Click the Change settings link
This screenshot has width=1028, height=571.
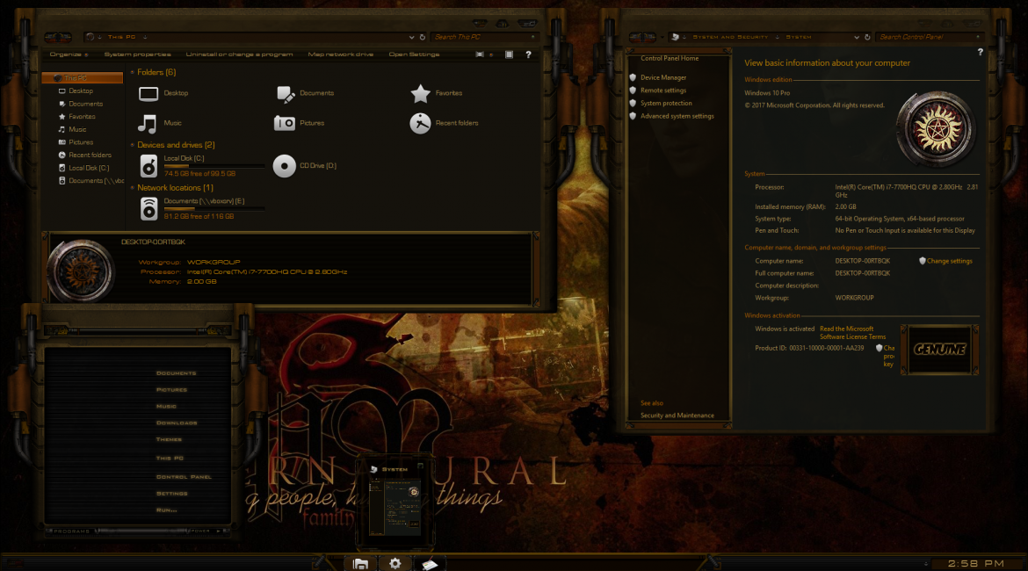(949, 261)
